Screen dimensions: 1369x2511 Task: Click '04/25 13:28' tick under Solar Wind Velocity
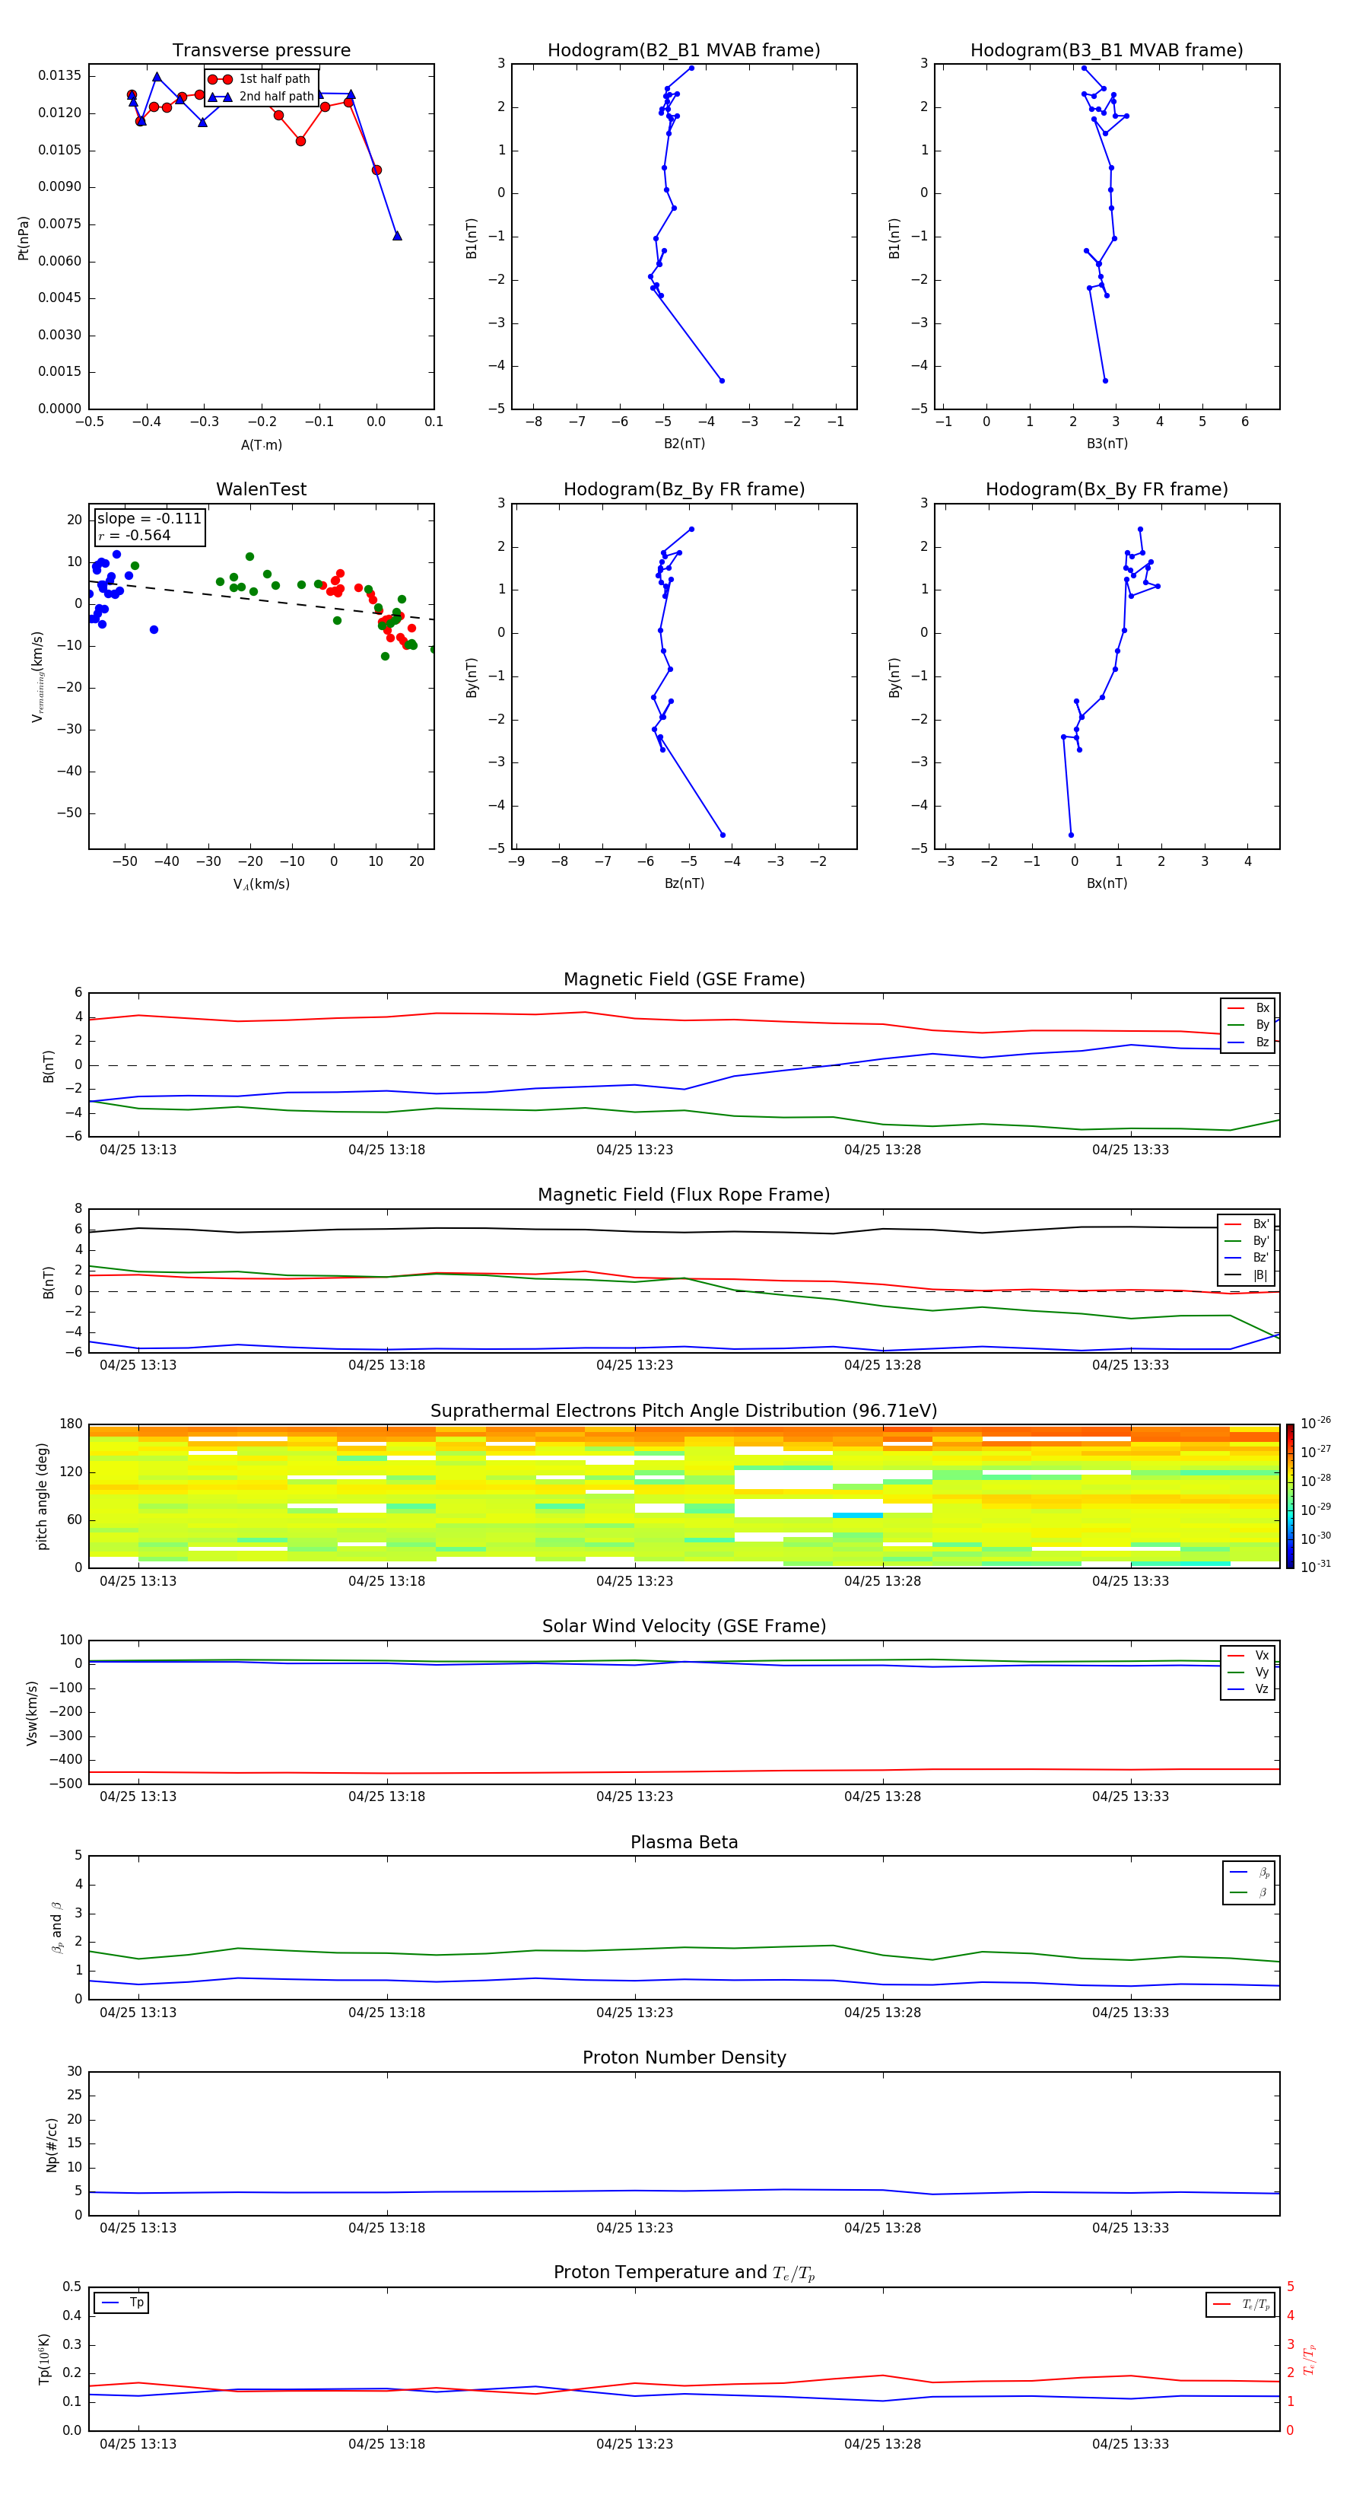click(x=883, y=1797)
